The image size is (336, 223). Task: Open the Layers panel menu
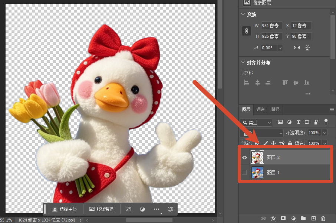pos(332,110)
